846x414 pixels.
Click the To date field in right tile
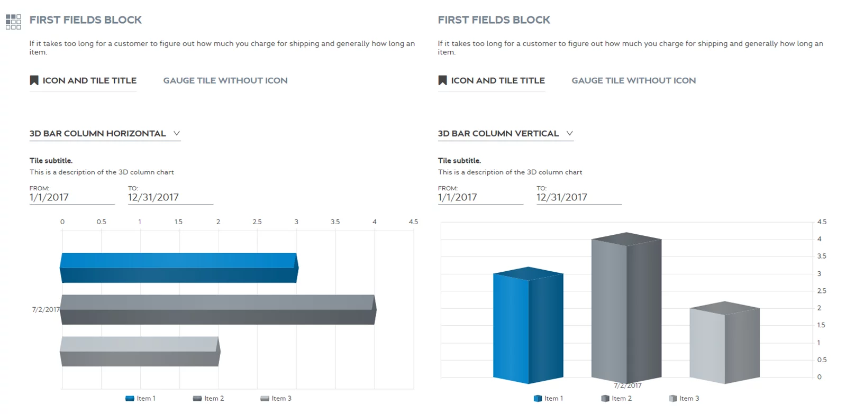578,197
